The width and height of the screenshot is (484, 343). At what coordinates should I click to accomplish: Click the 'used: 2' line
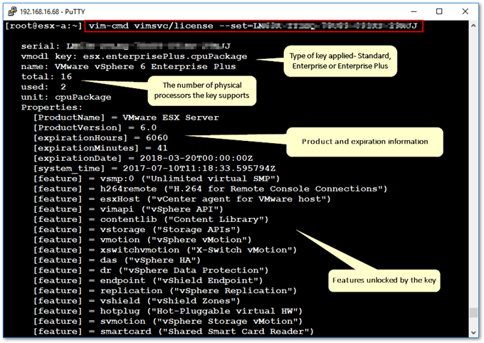[x=43, y=87]
